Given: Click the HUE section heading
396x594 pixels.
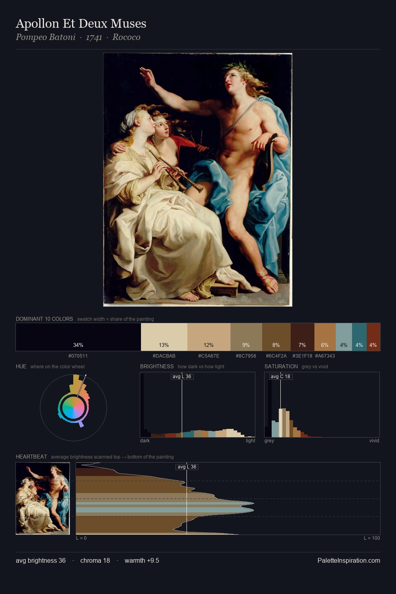Looking at the screenshot, I should [x=21, y=366].
